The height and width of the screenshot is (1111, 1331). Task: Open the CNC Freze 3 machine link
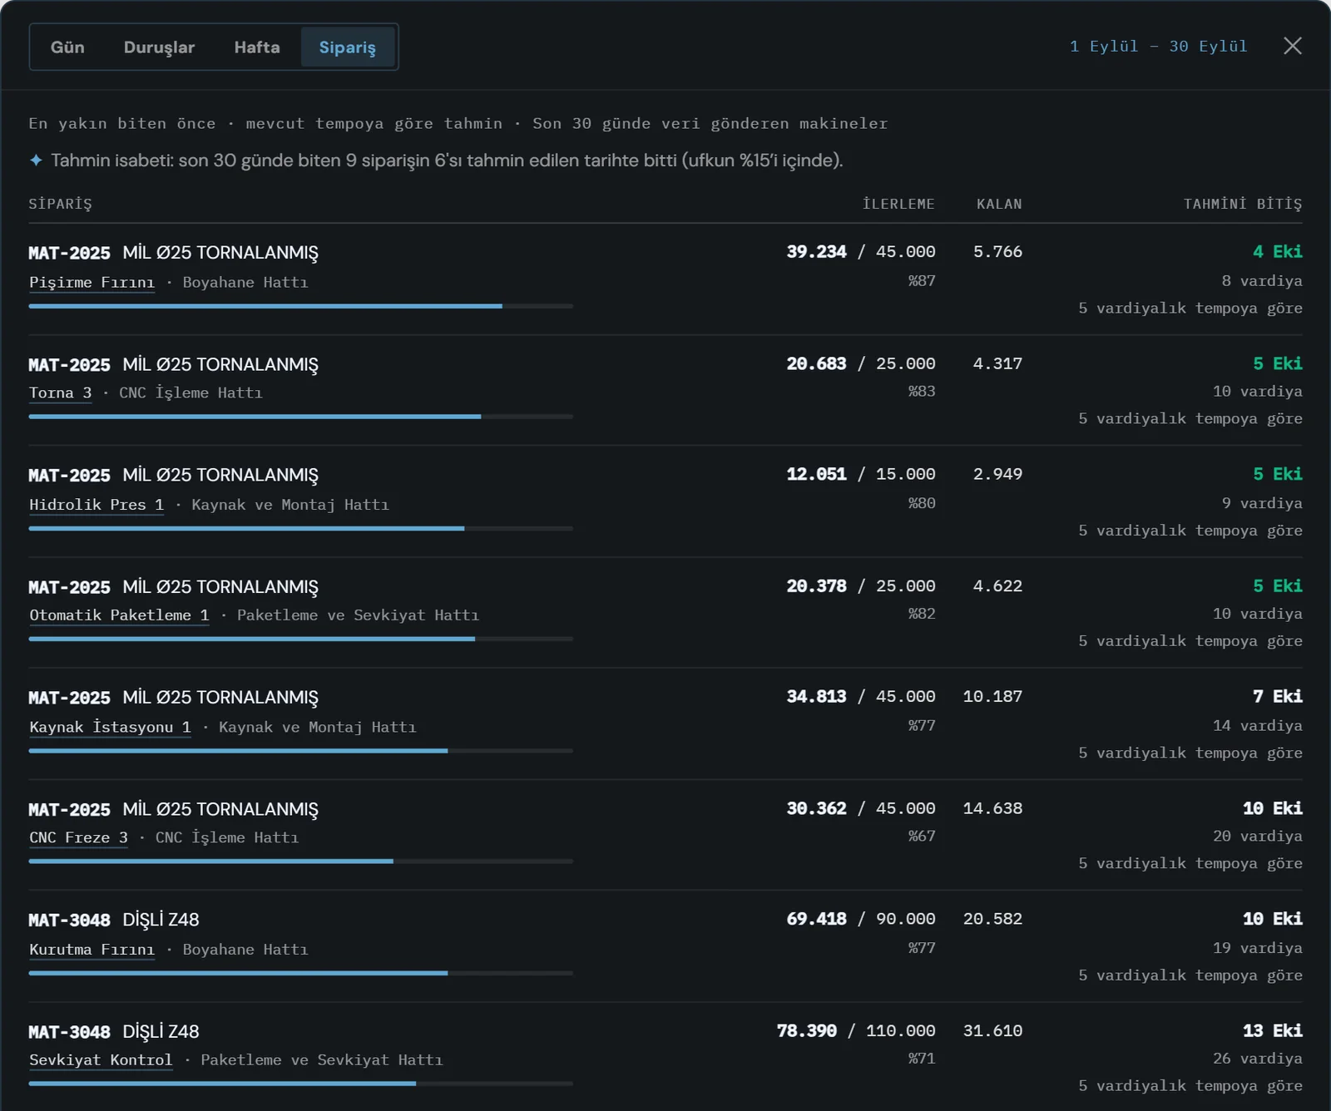79,837
